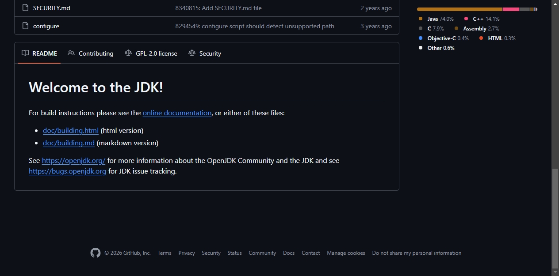This screenshot has height=276, width=559.
Task: Select the Objective-C 0.4% language entry
Action: tap(444, 38)
